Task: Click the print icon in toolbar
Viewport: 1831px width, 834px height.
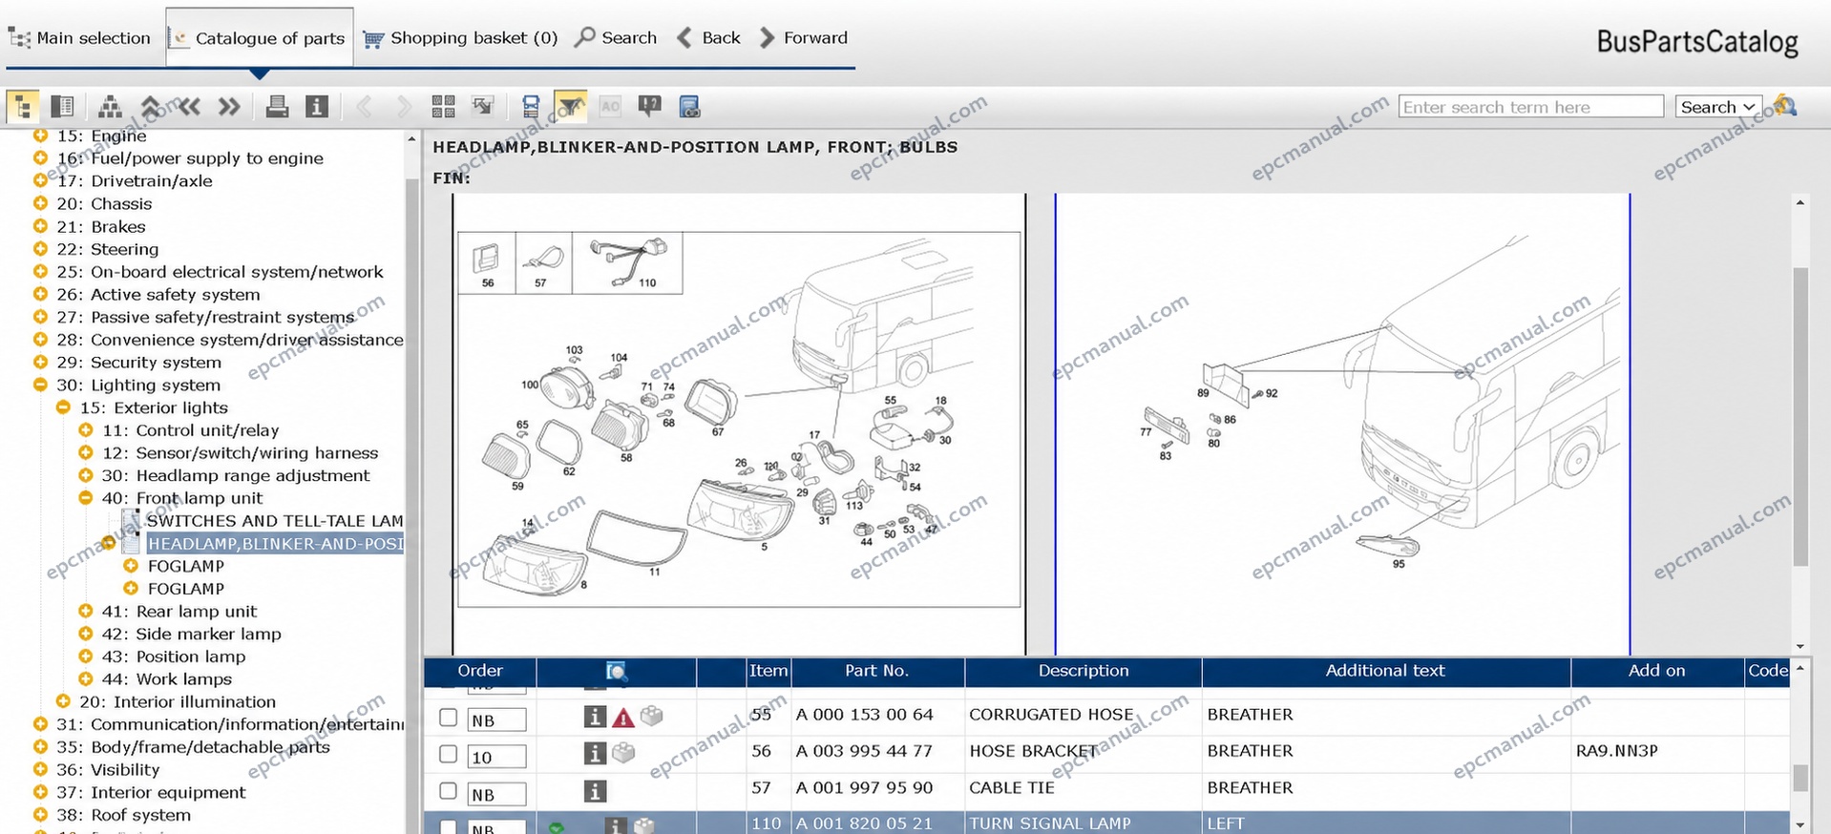Action: (277, 107)
